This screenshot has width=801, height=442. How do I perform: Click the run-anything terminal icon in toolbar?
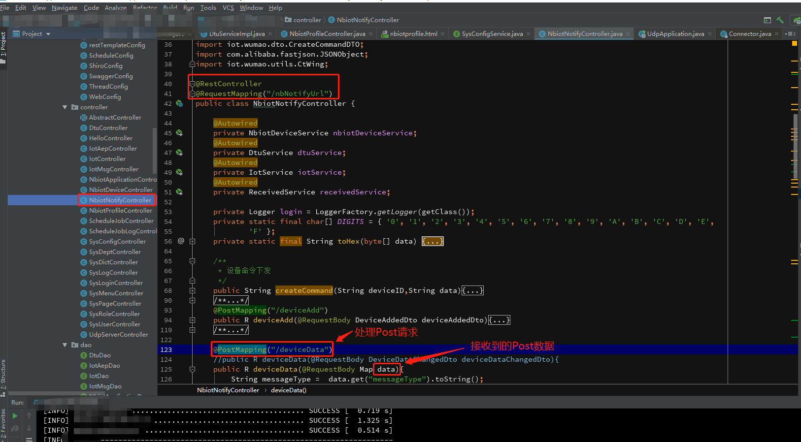[768, 20]
